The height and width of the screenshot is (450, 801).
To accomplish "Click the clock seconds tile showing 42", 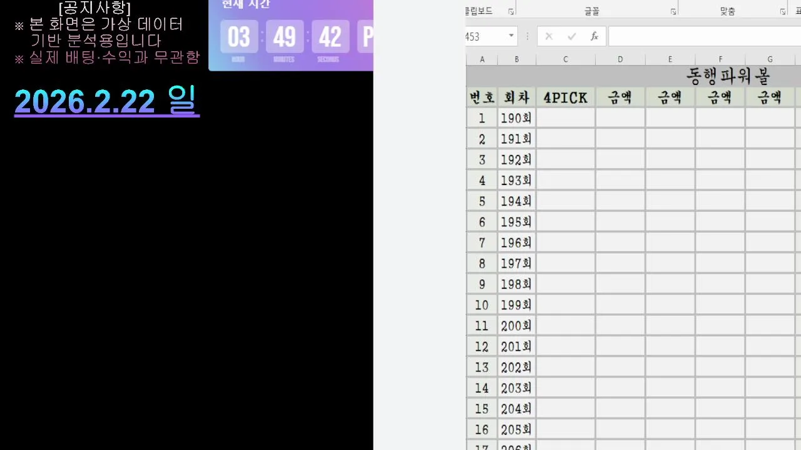I will pos(330,37).
